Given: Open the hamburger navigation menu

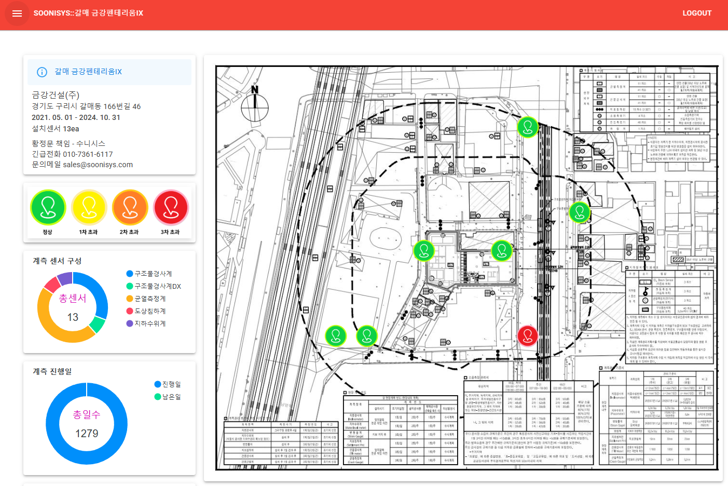Looking at the screenshot, I should pyautogui.click(x=17, y=14).
